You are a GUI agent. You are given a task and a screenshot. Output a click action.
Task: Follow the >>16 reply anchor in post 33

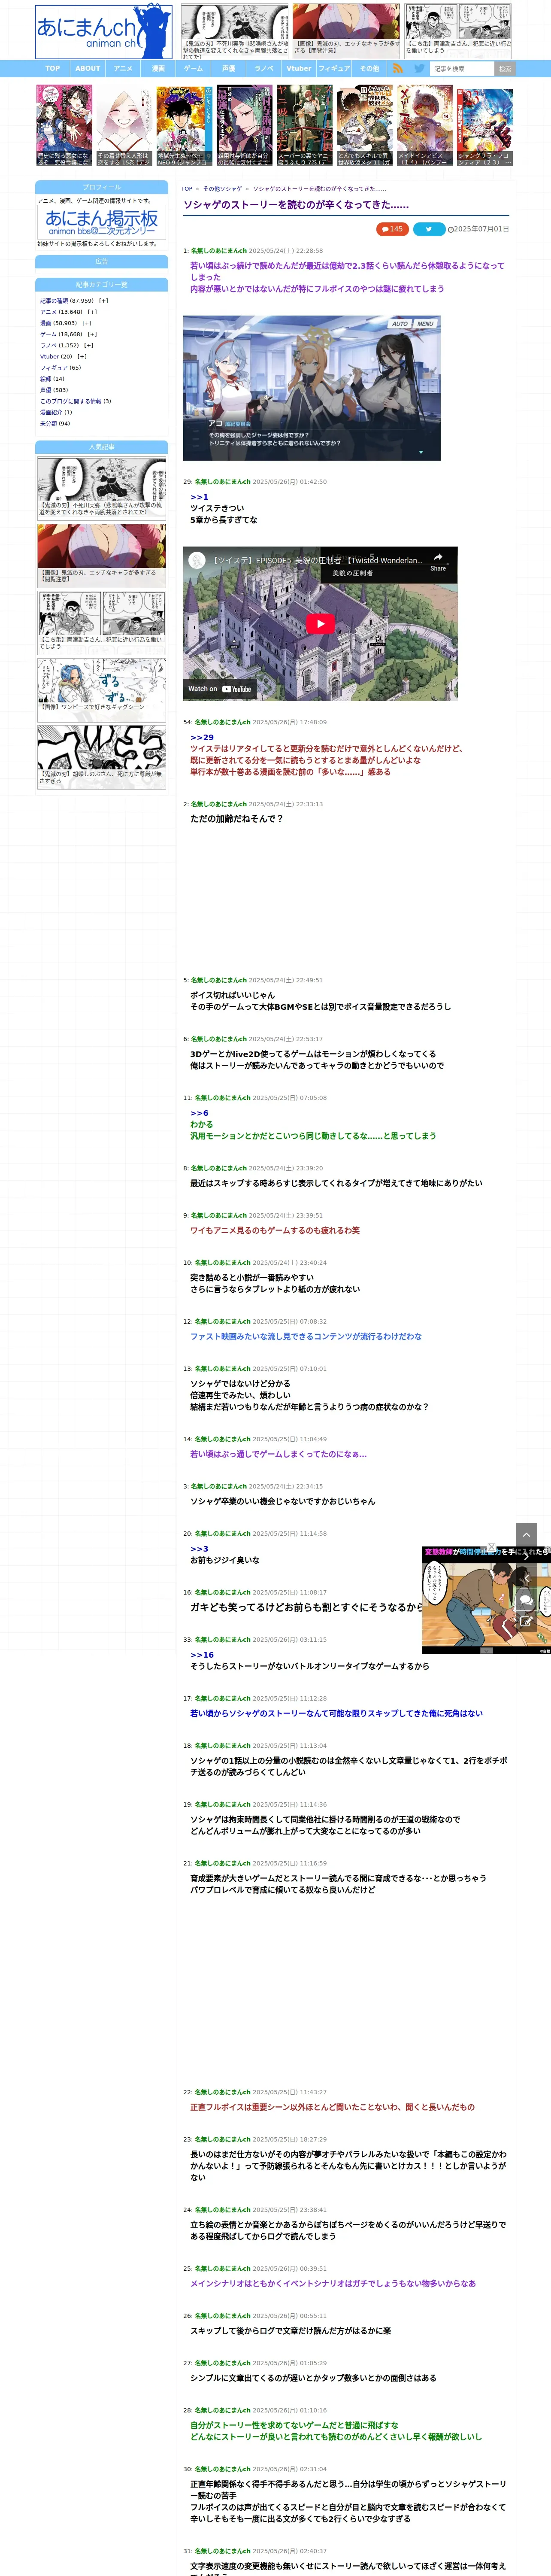click(202, 1655)
